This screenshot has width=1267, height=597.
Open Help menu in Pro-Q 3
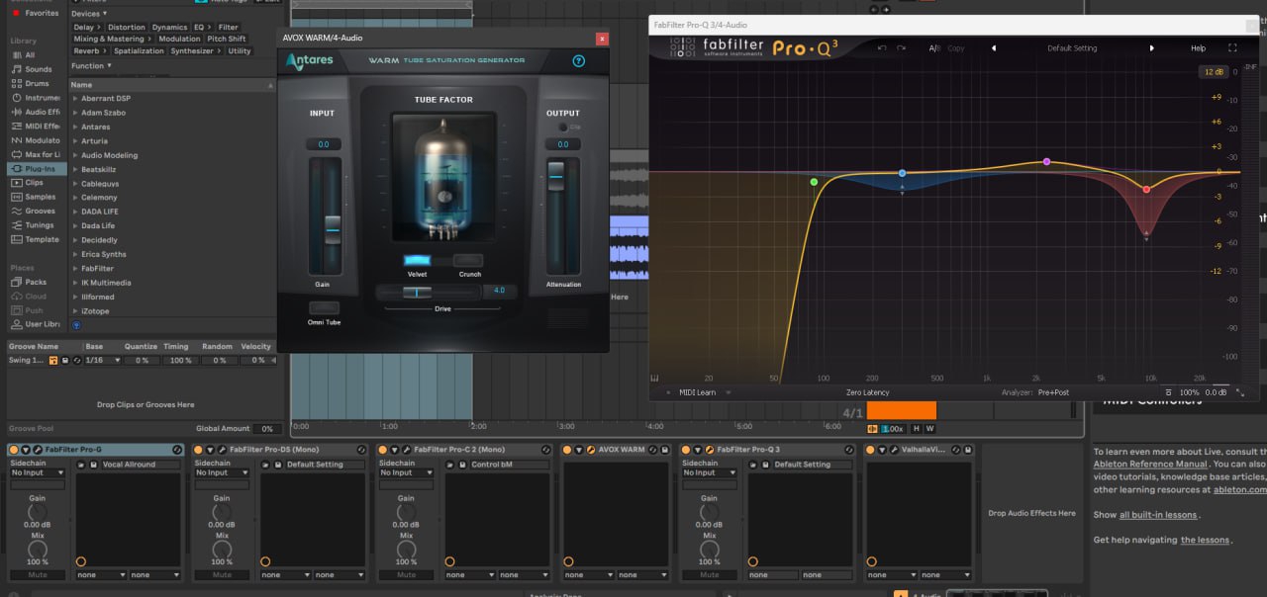1198,47
